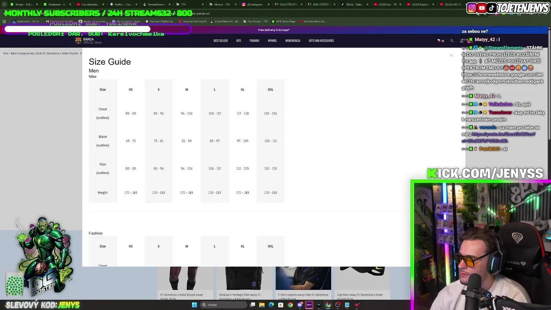This screenshot has width=551, height=310.
Task: Open the T-Shirt express away product thumbnail
Action: (303, 279)
